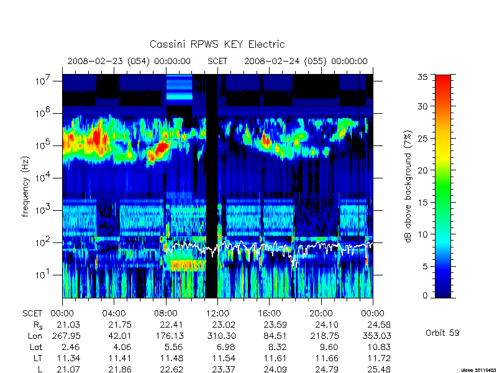
Task: Click the Rs value "23.02"
Action: (224, 325)
